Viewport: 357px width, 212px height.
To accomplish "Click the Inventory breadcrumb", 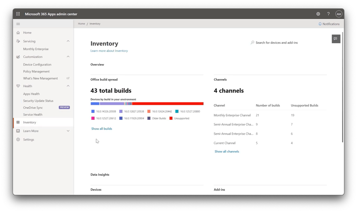I will click(95, 24).
